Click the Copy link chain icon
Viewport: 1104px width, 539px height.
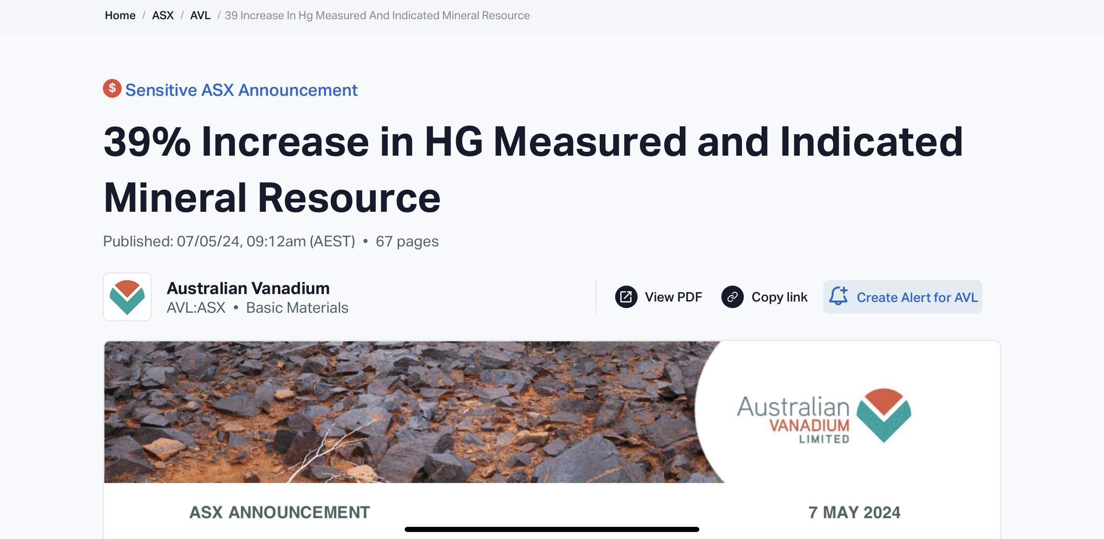(733, 297)
